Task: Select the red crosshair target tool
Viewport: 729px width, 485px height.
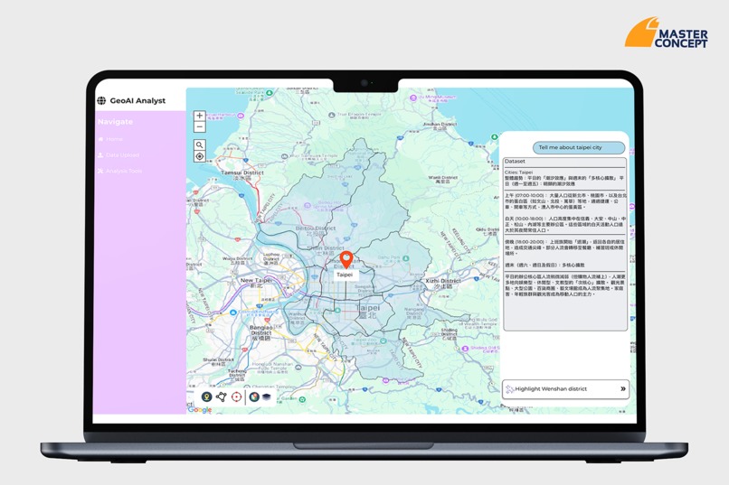Action: point(236,396)
